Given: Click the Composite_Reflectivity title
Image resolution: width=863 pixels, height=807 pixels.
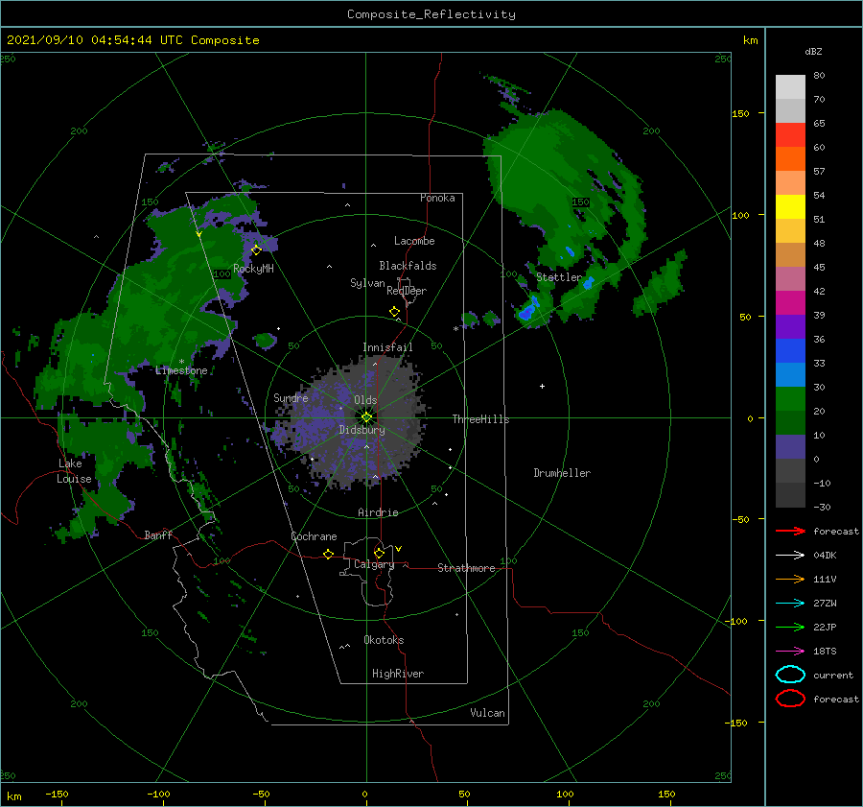Looking at the screenshot, I should [x=431, y=14].
